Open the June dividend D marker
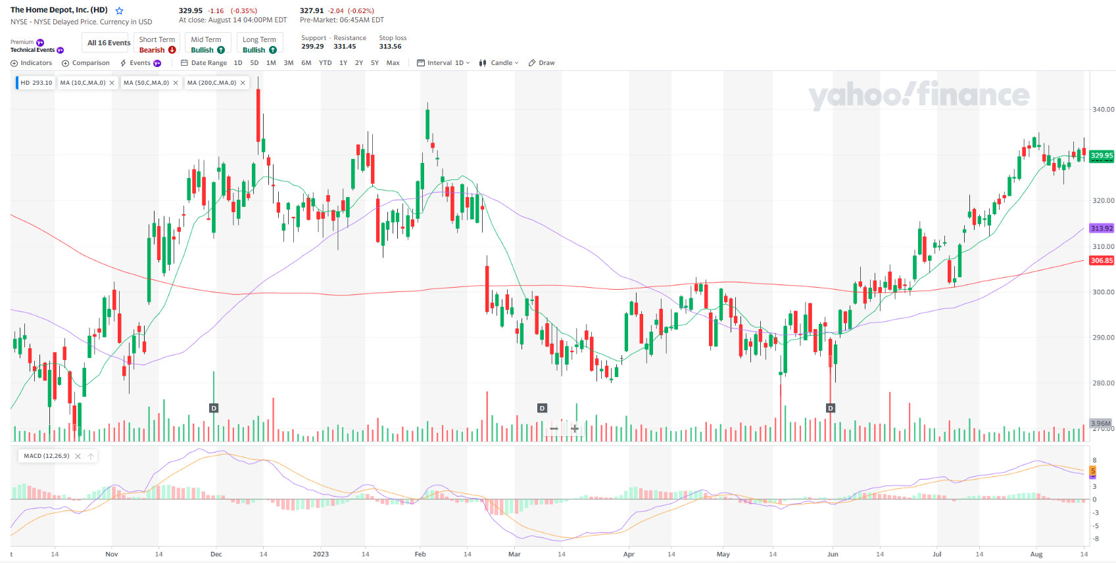 click(x=831, y=408)
